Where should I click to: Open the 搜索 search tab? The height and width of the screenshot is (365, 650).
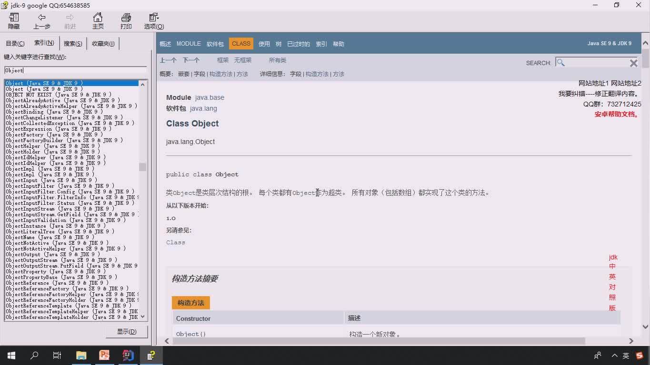[72, 43]
